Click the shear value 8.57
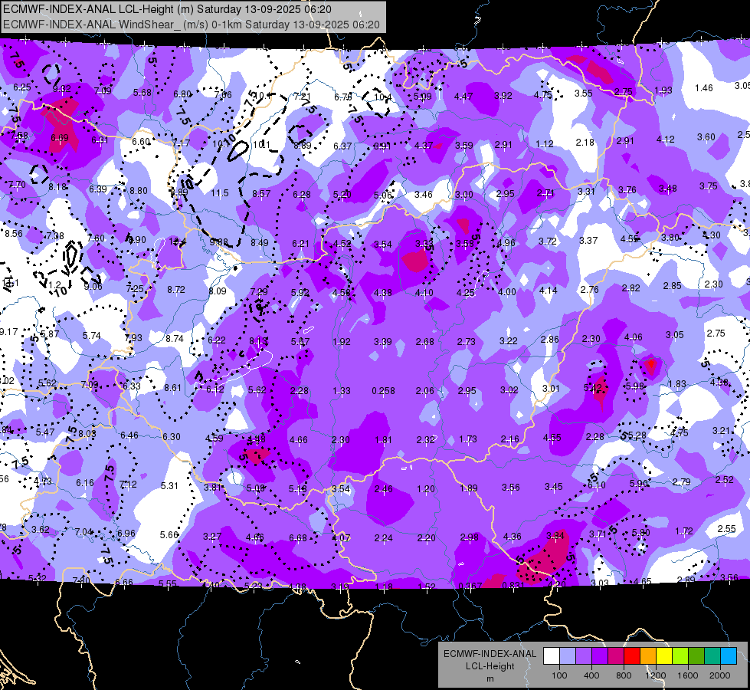This screenshot has height=690, width=750. [x=261, y=193]
